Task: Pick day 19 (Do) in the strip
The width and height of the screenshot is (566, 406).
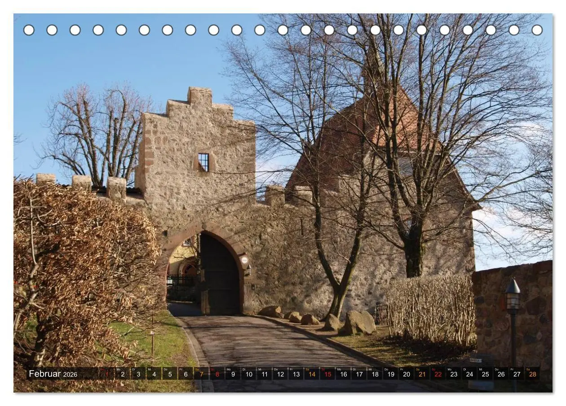Action: click(x=390, y=374)
